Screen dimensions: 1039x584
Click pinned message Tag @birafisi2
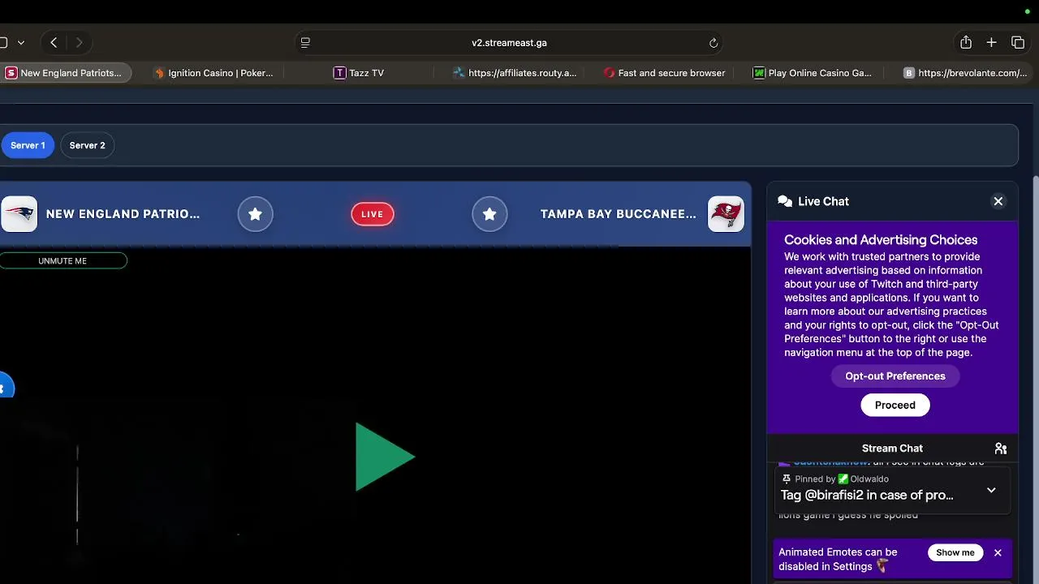click(867, 495)
